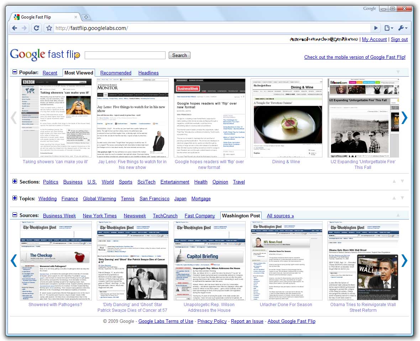Screen dimensions: 420x341
Task: Move Topics row up with the arrow
Action: coord(394,198)
